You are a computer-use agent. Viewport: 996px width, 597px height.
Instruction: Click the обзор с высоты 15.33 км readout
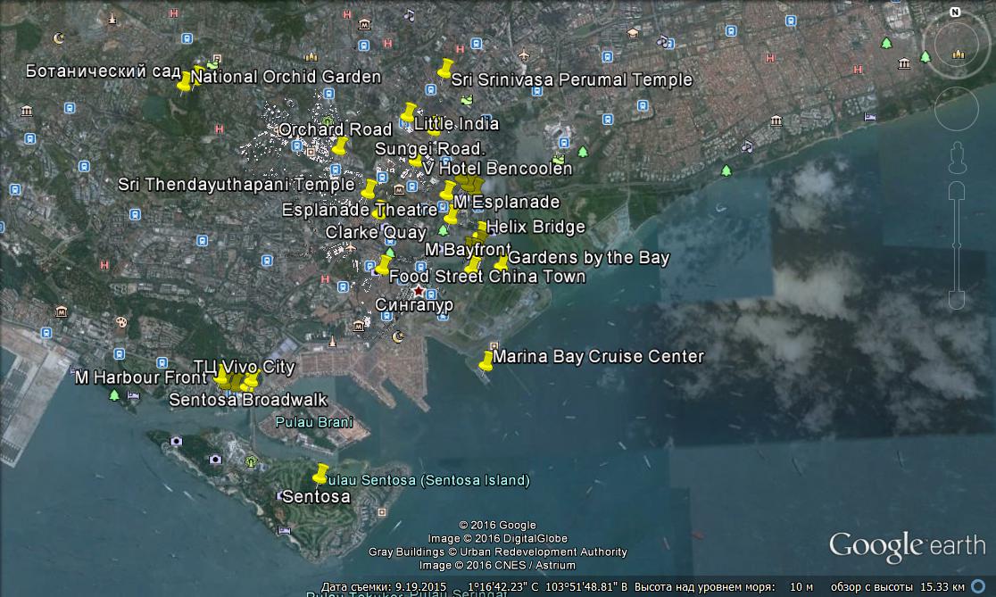[898, 587]
